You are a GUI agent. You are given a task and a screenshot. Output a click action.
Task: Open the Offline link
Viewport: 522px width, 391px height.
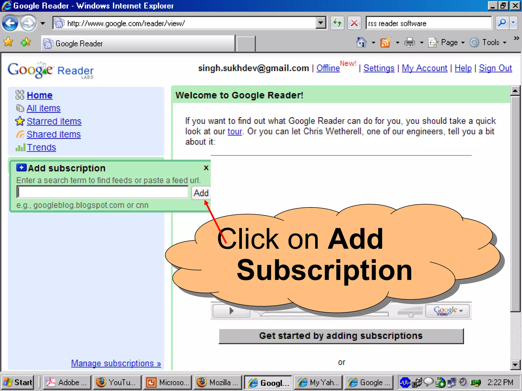[328, 68]
